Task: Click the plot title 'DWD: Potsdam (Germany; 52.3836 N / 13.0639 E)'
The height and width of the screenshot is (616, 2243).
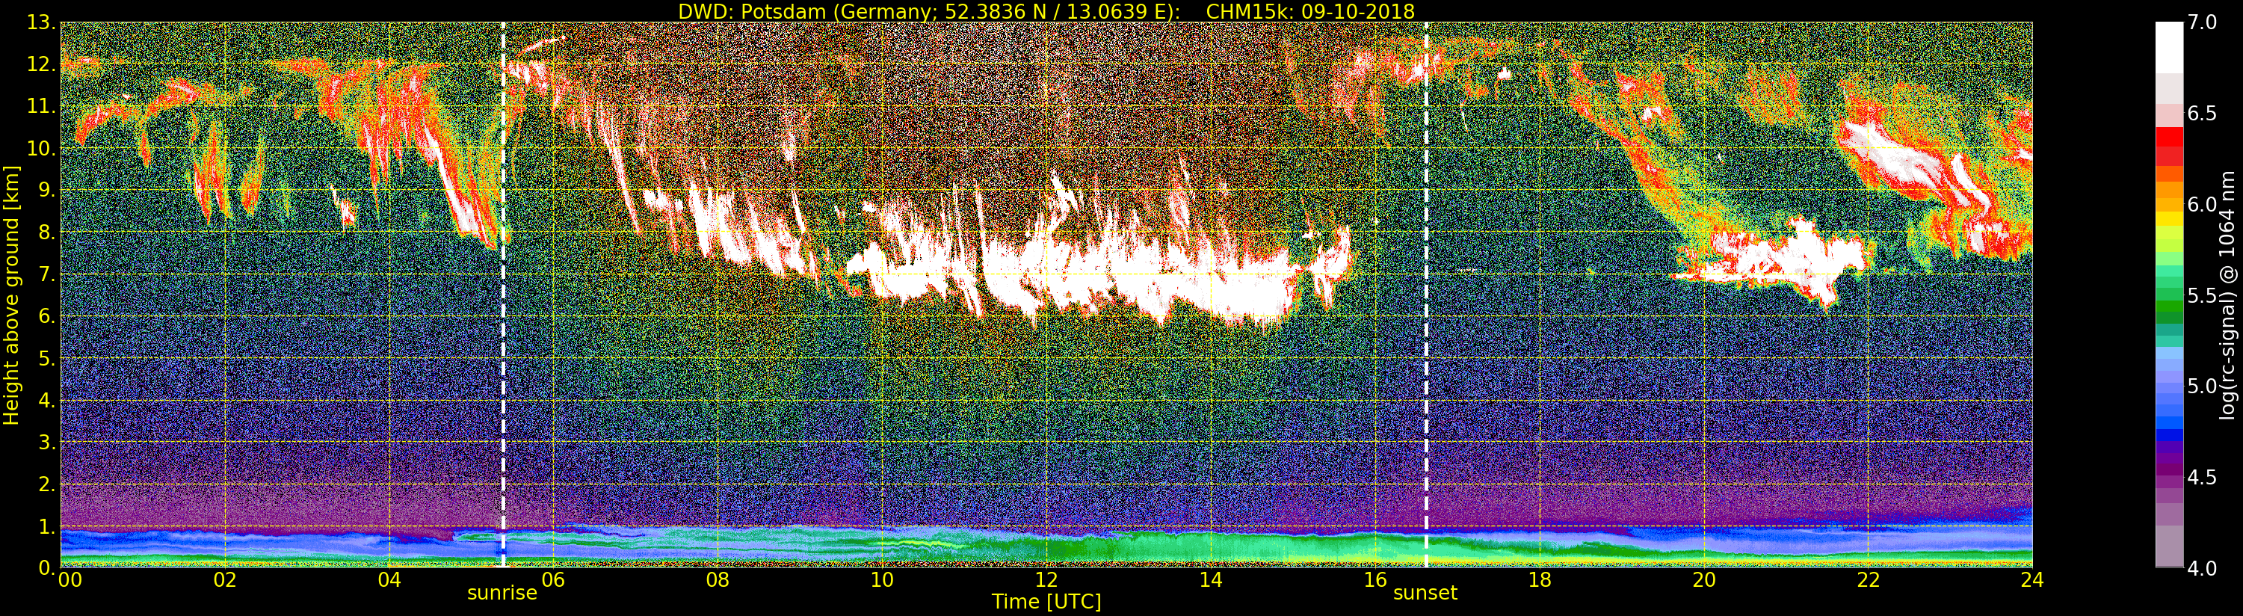Action: coord(929,11)
